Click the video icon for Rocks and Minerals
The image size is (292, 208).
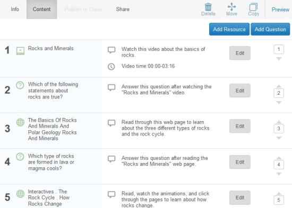[x=20, y=51]
